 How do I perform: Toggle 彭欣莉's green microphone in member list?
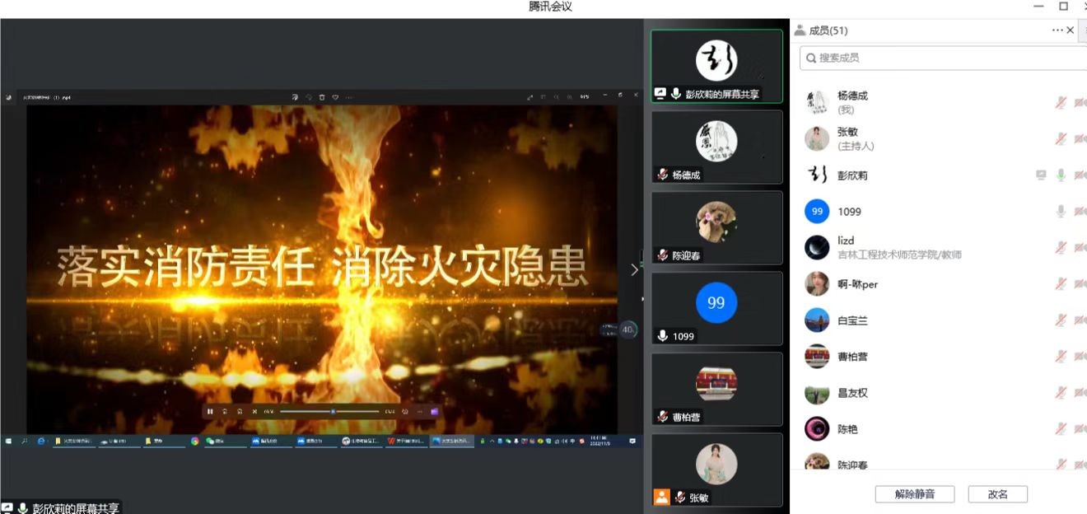[x=1061, y=175]
